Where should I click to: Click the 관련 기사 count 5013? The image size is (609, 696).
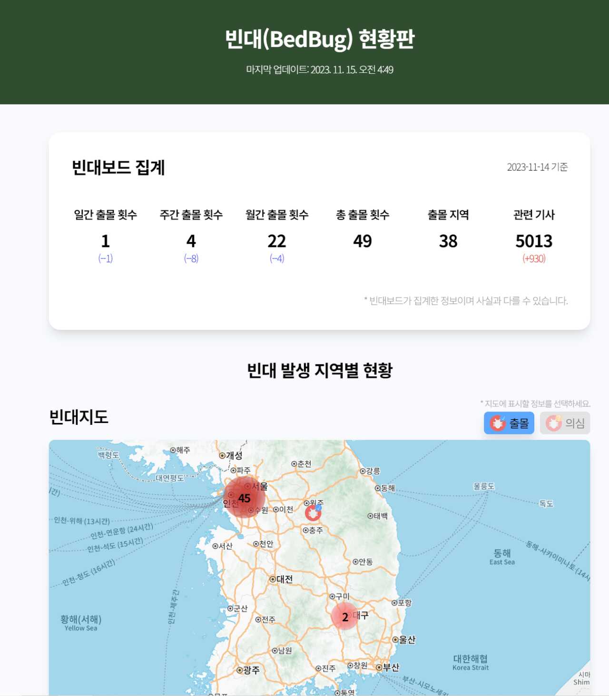point(534,241)
